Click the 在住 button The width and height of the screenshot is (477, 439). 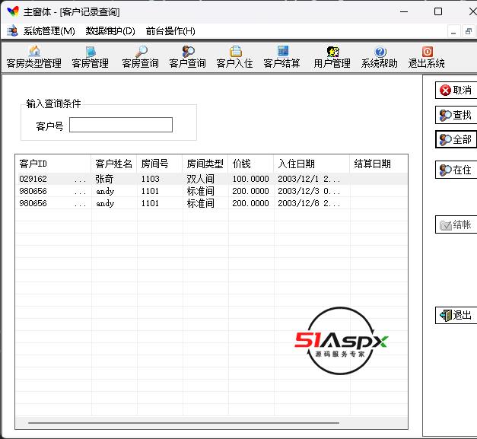(x=456, y=170)
